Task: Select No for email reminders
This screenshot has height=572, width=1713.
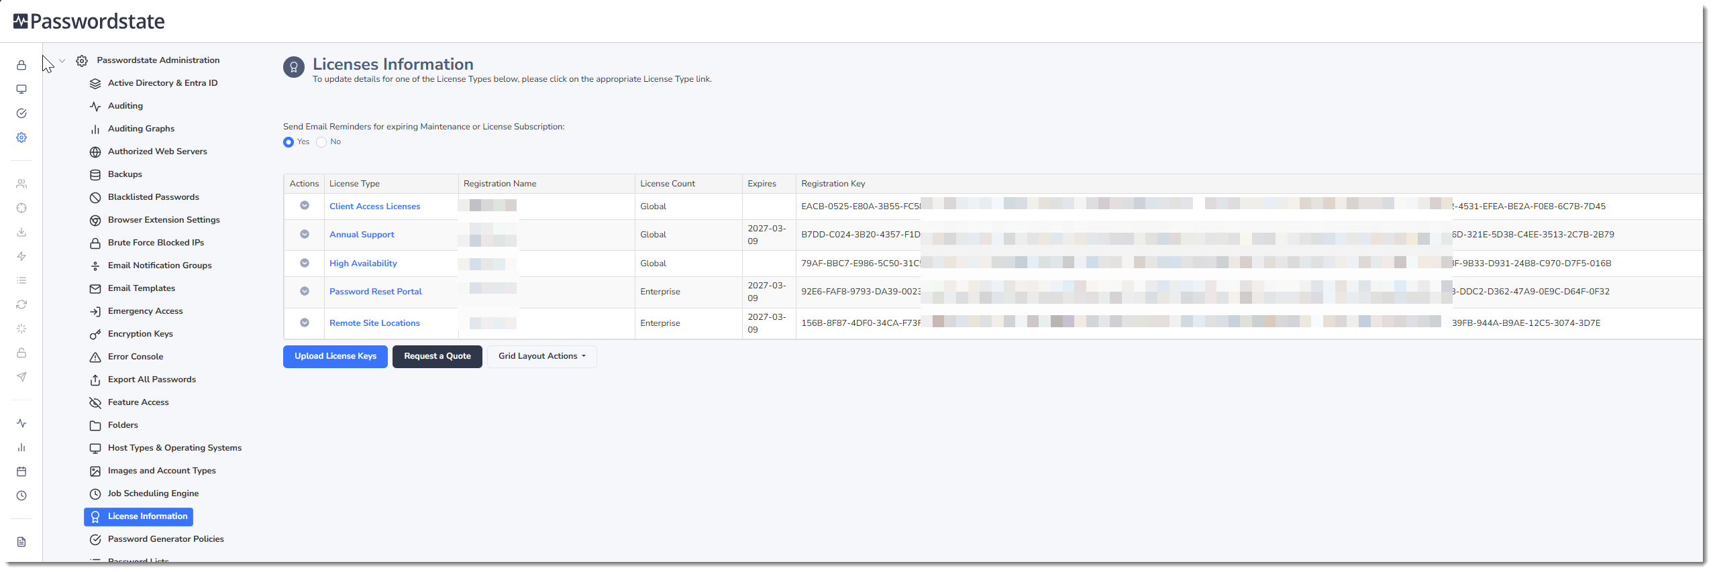Action: coord(321,142)
